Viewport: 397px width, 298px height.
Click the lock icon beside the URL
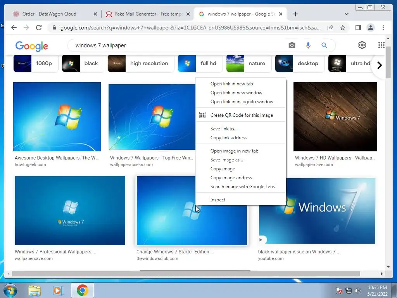pos(54,28)
